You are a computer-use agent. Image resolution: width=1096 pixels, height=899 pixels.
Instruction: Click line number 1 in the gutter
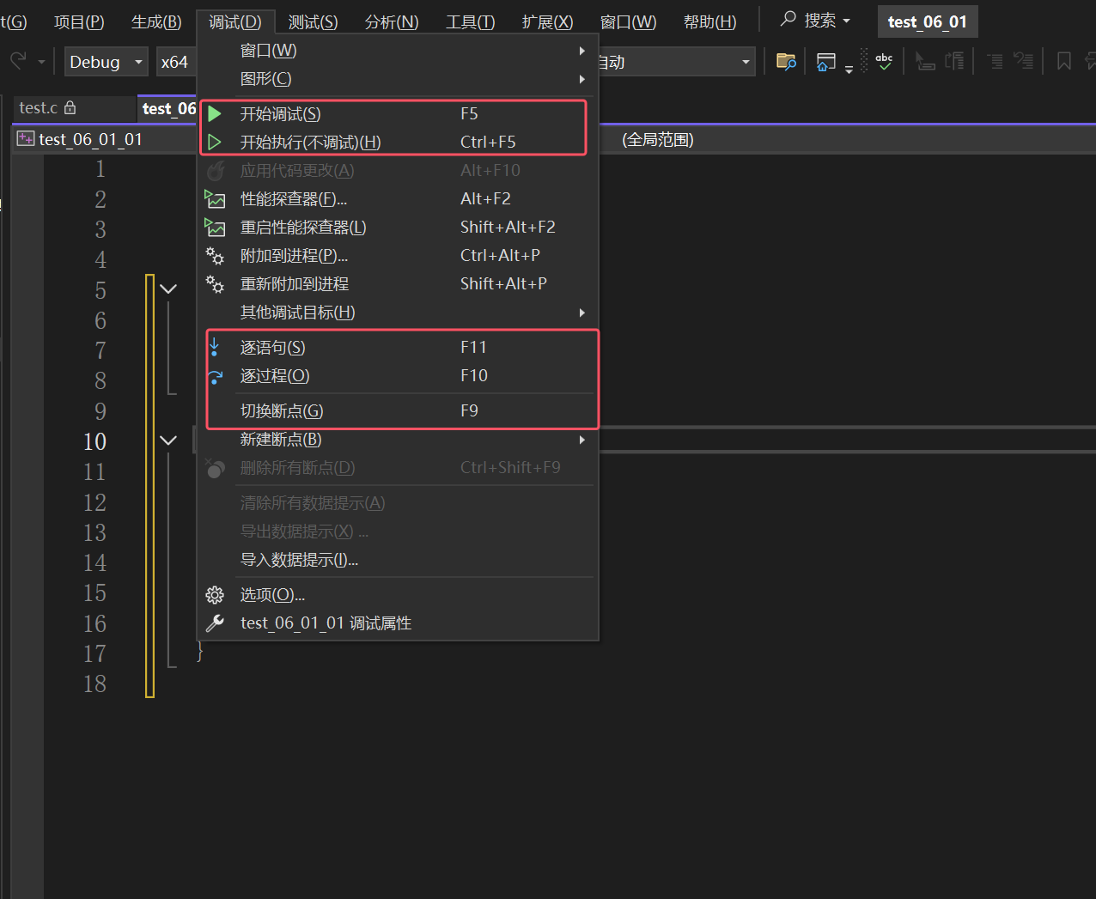pos(100,169)
